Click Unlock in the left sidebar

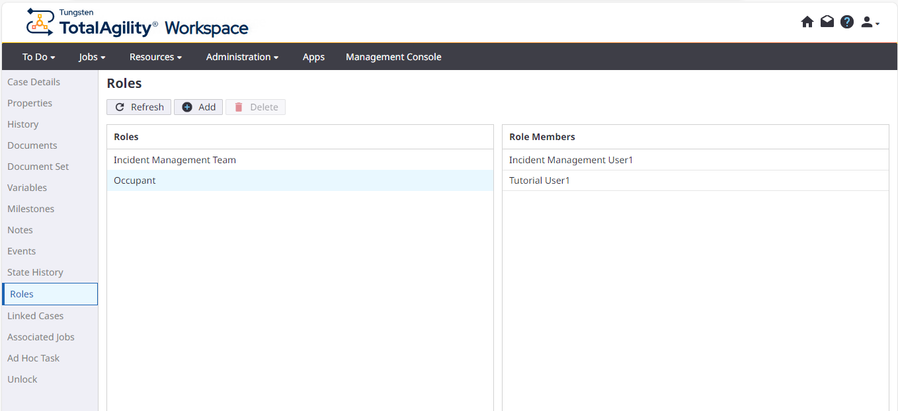(22, 379)
